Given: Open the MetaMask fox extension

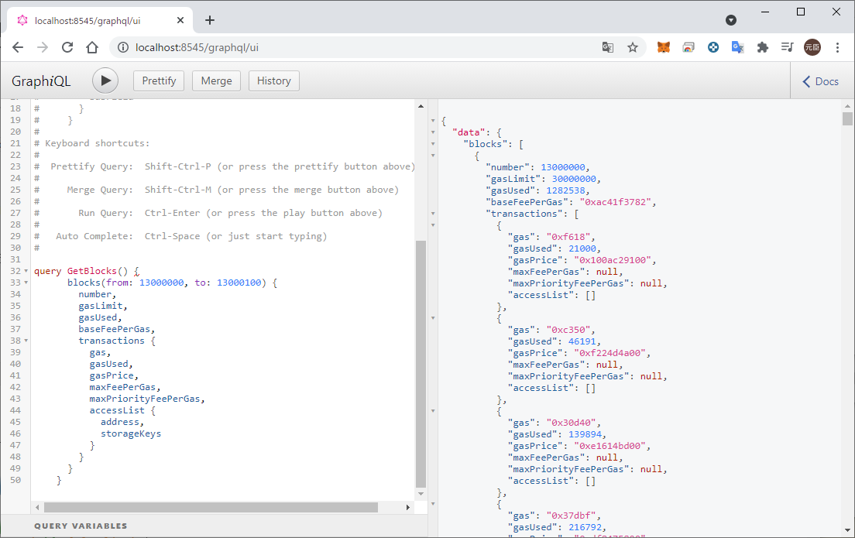Looking at the screenshot, I should click(664, 47).
